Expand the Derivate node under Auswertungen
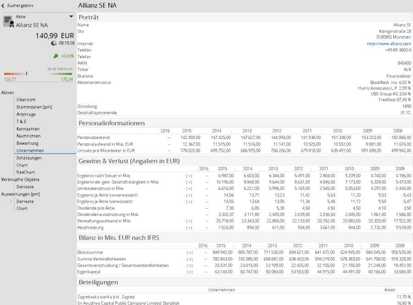 [x=11, y=201]
